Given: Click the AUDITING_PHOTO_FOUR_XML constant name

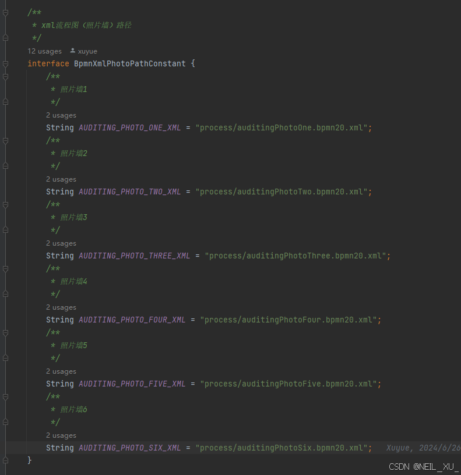Looking at the screenshot, I should tap(132, 320).
